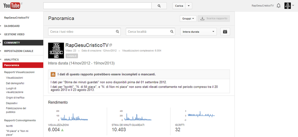The height and width of the screenshot is (137, 298).
Task: Open the account avatar menu
Action: (289, 6)
